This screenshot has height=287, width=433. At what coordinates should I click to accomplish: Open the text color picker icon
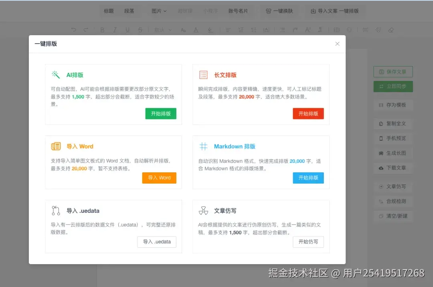195,30
